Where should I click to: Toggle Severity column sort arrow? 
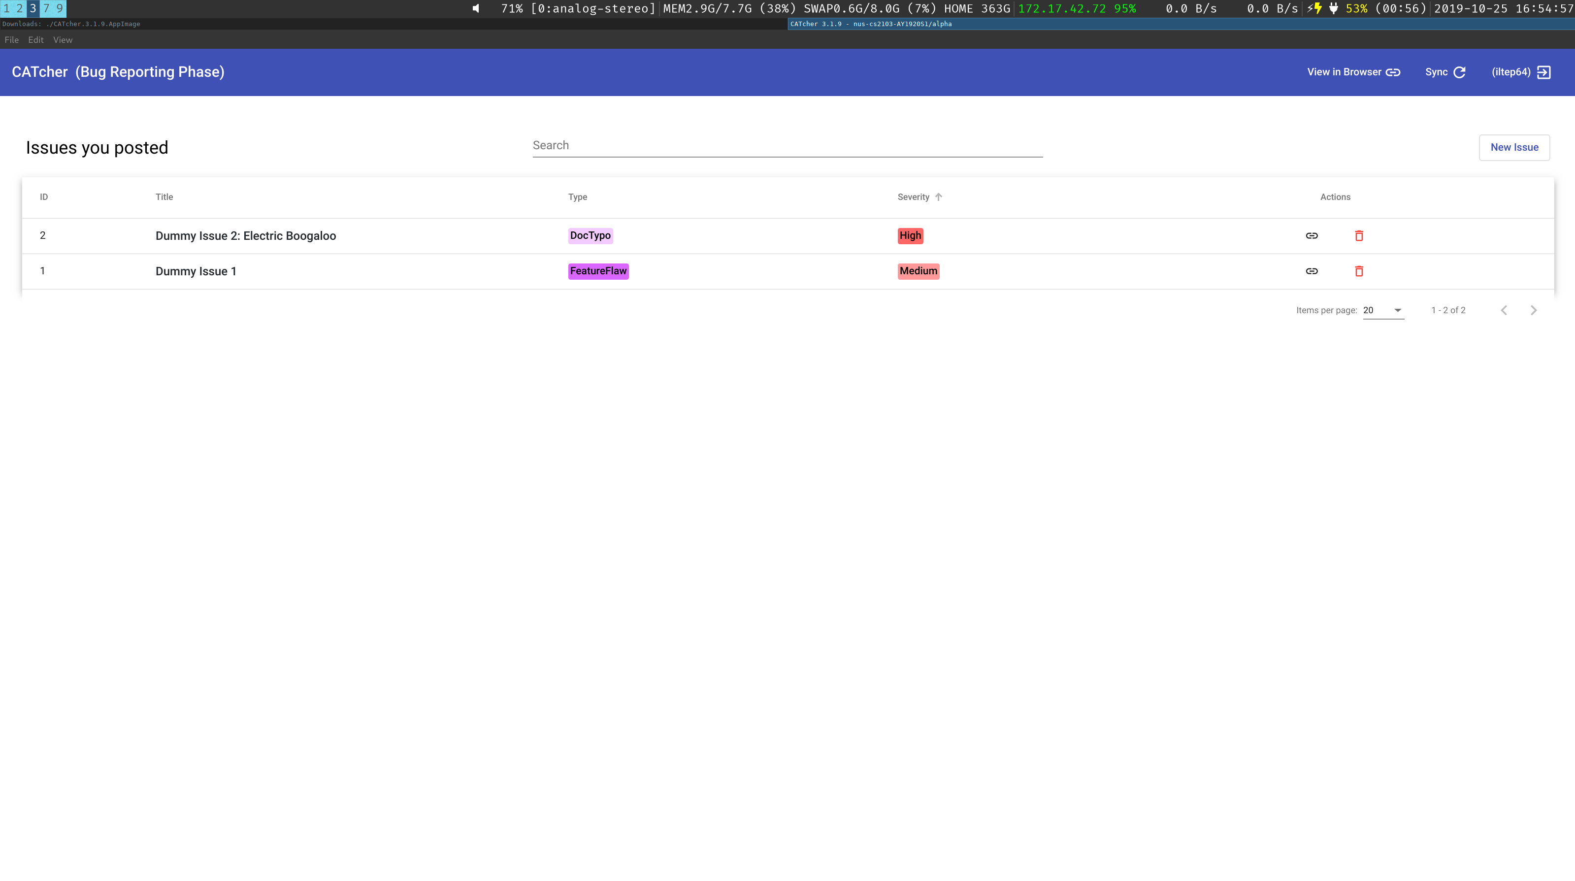pyautogui.click(x=939, y=197)
